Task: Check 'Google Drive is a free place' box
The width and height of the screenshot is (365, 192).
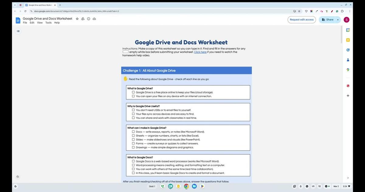Action: coord(133,92)
